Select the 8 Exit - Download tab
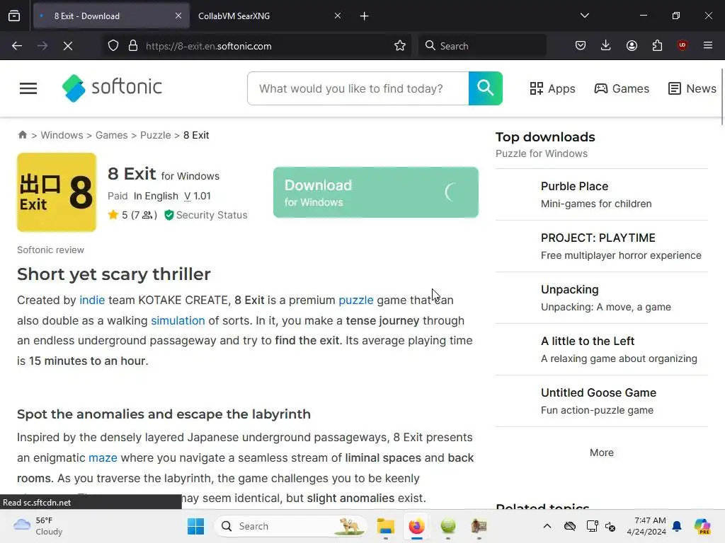The width and height of the screenshot is (725, 543). point(111,16)
